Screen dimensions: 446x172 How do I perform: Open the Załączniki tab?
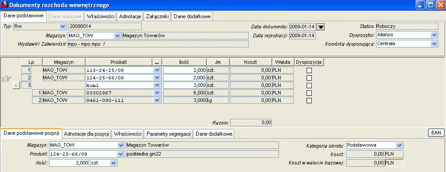coord(157,16)
